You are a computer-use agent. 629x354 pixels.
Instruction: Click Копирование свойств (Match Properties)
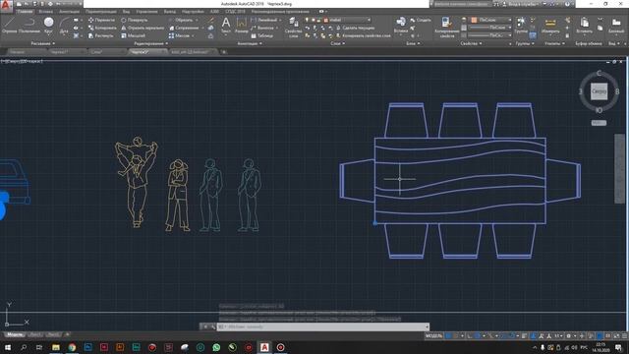446,27
